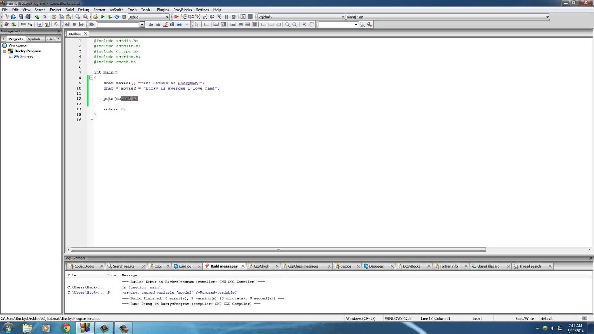Click the Zoom in magnifier icon
This screenshot has height=334, width=594.
tap(288, 25)
